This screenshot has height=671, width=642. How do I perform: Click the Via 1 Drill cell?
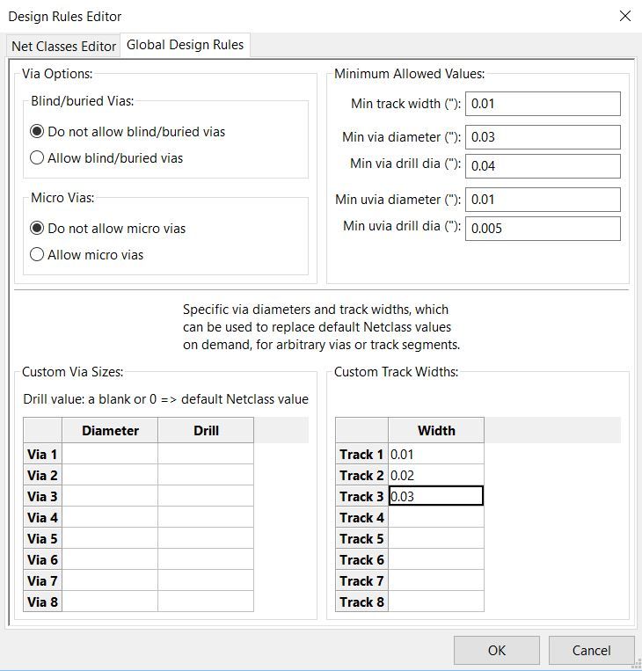click(x=206, y=454)
